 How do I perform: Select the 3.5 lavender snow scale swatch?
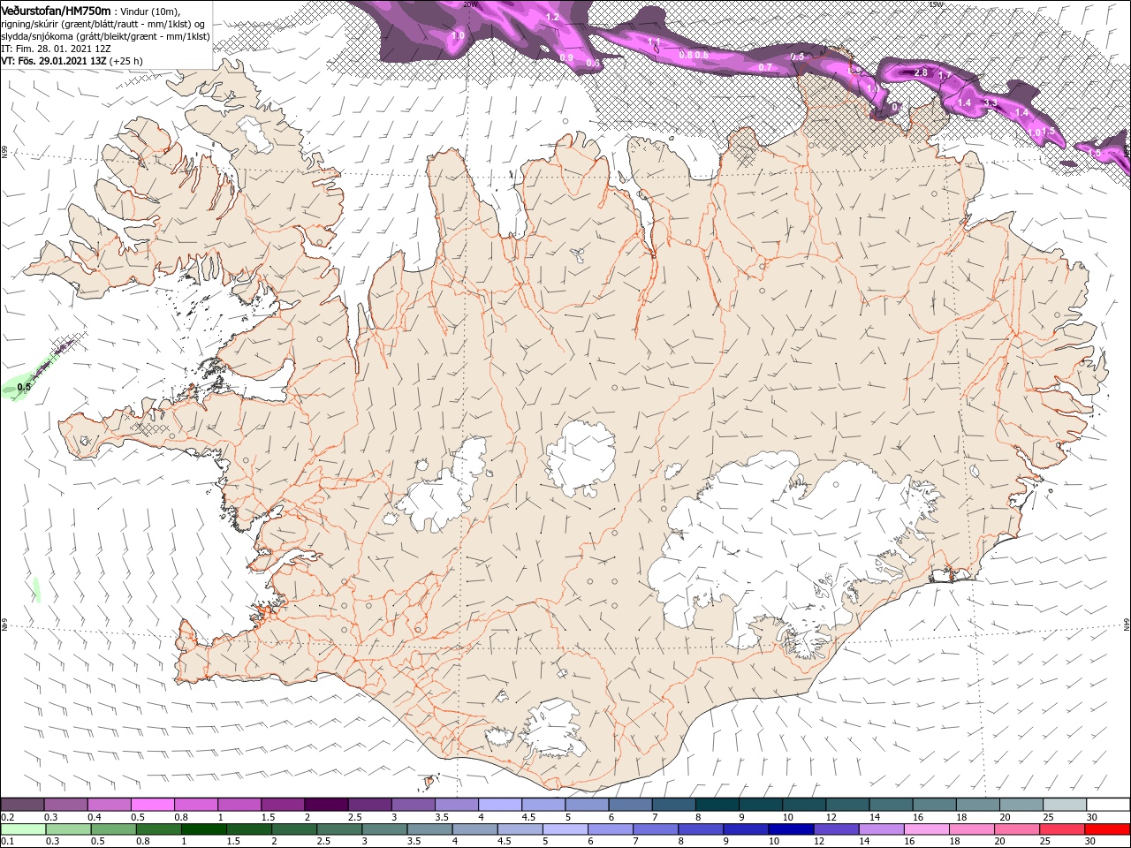click(456, 804)
